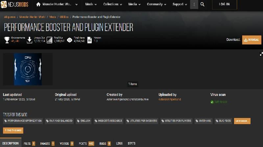Screen dimensions: 263x147
Task: Select the Fair and Balanced tag
Action: 59,121
